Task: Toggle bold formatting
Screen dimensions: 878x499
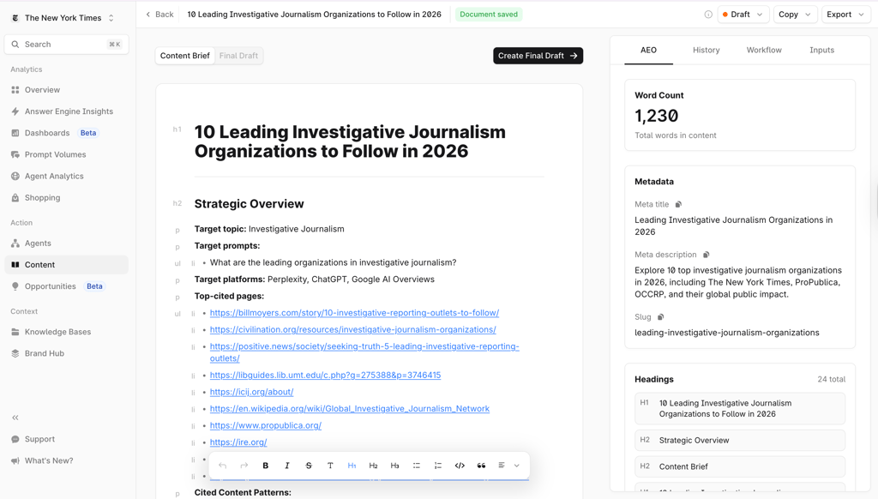Action: tap(266, 466)
